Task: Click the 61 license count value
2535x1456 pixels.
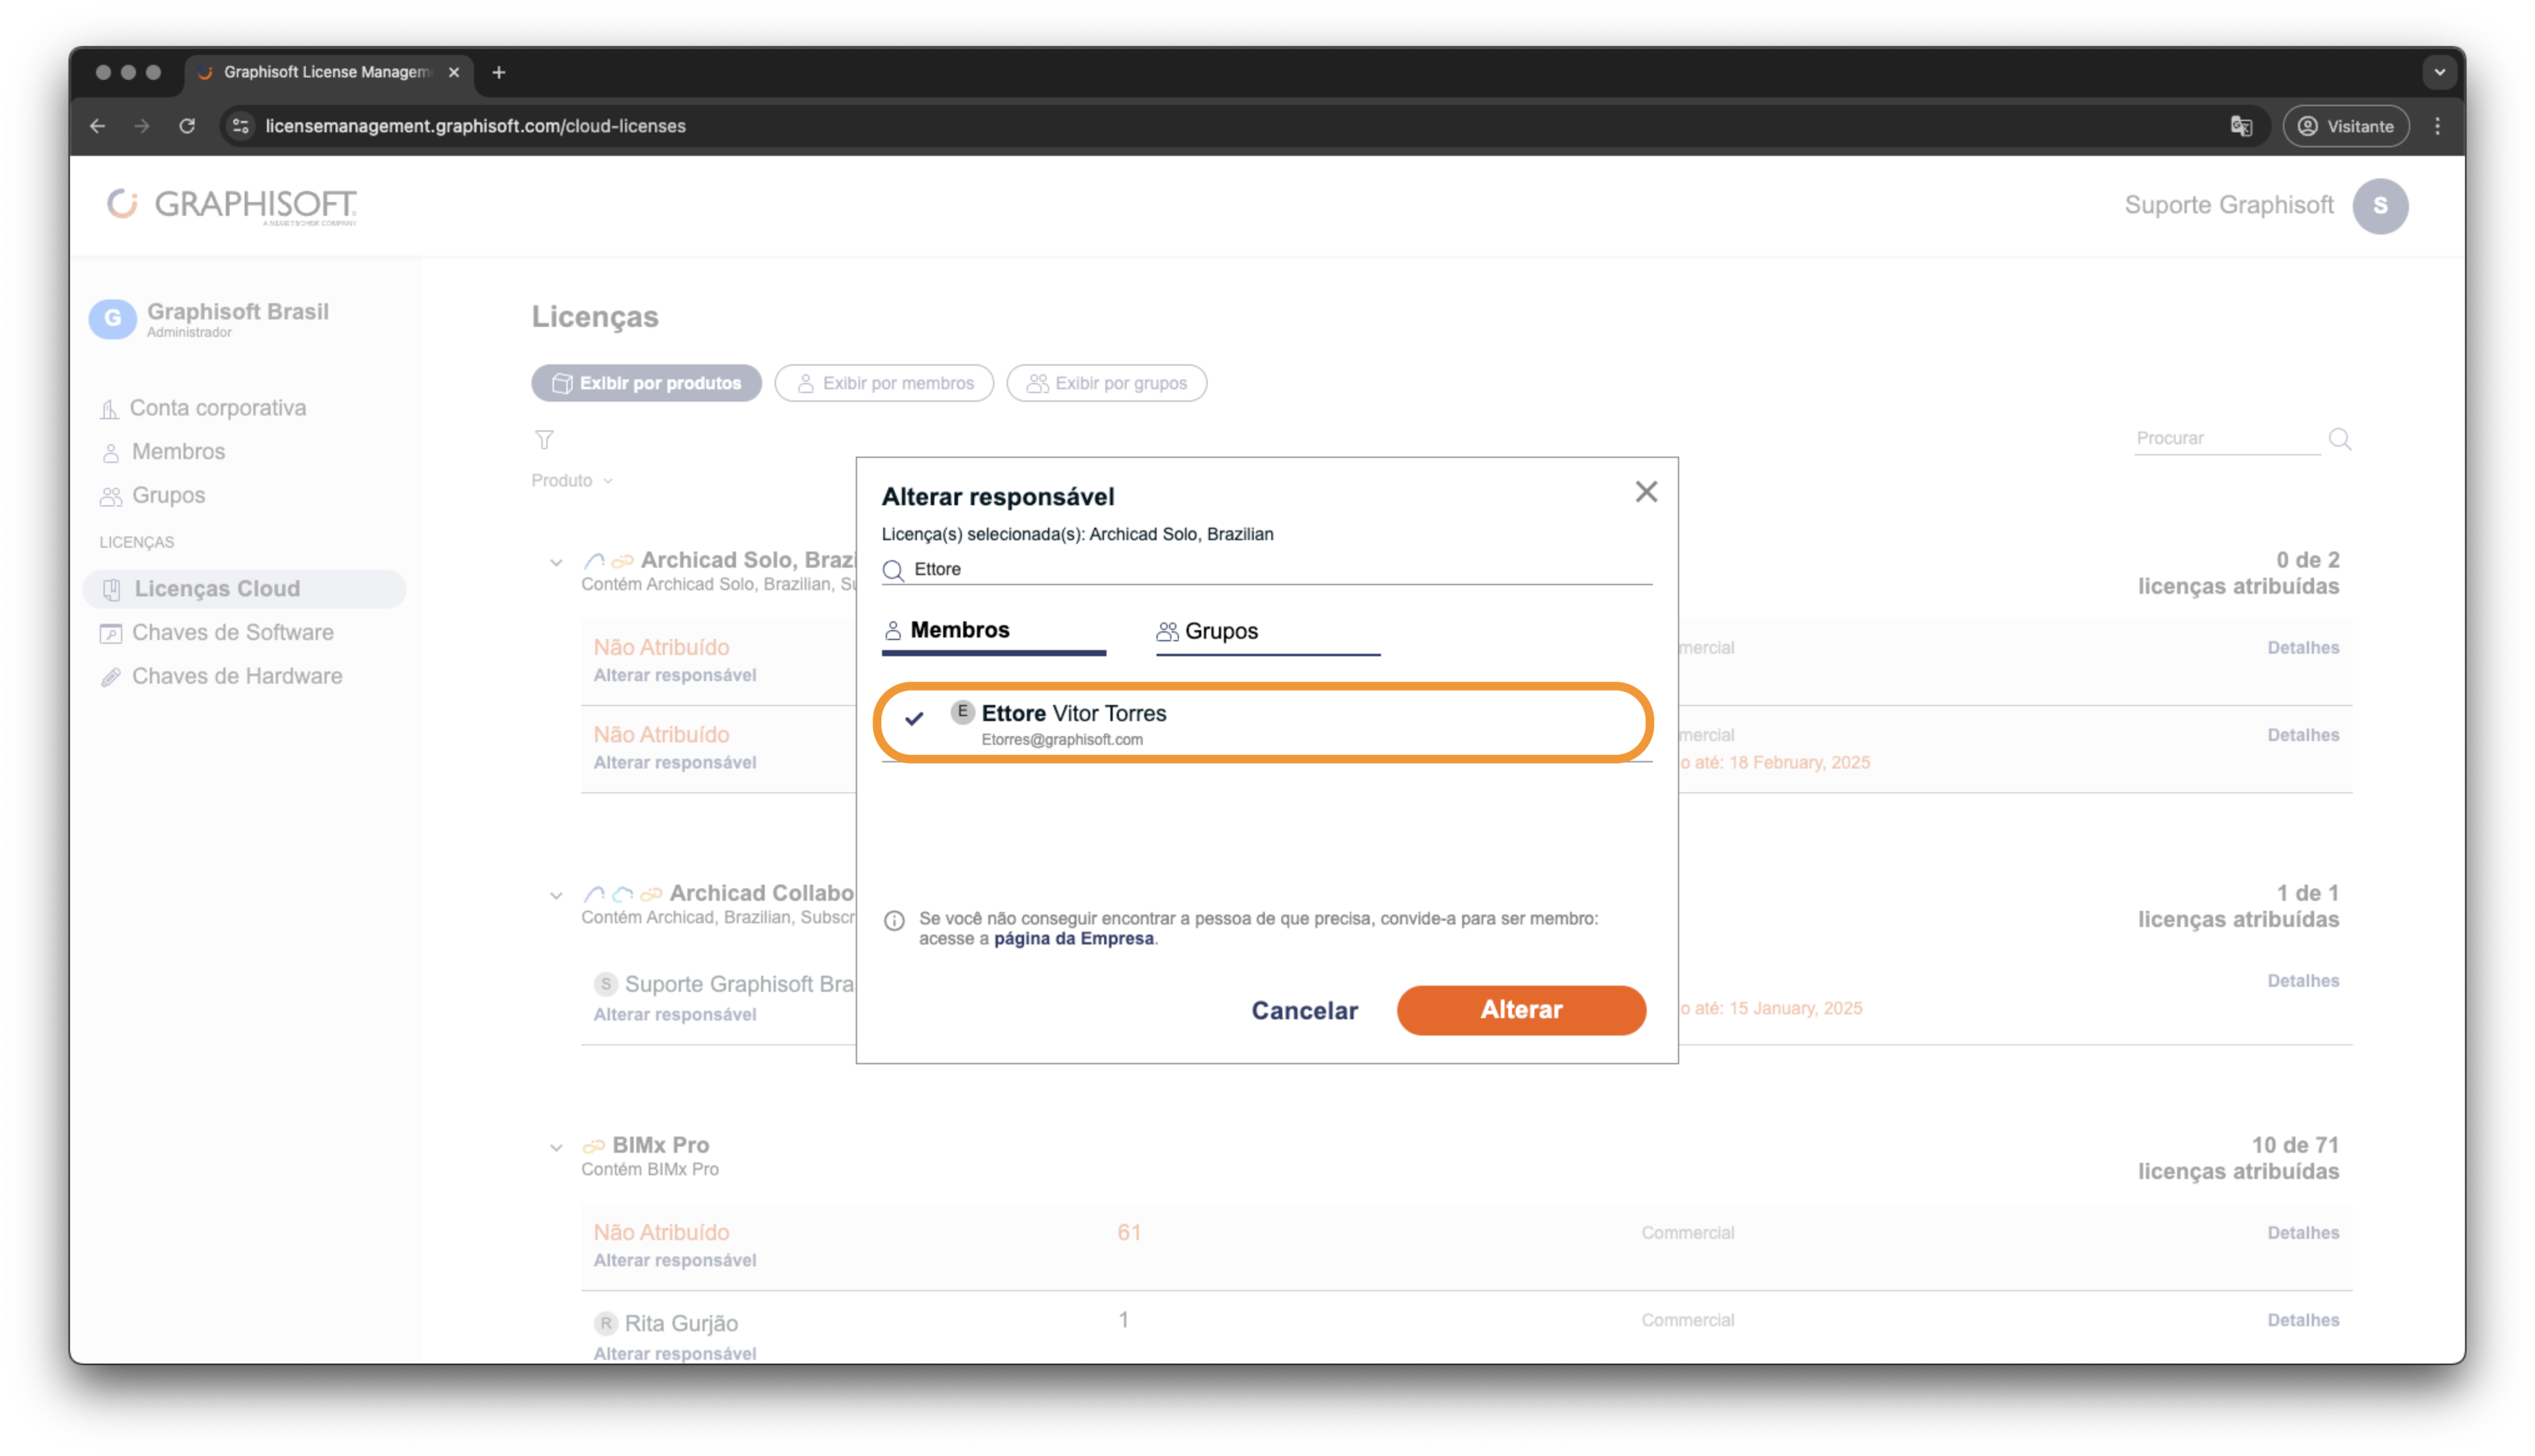Action: pyautogui.click(x=1128, y=1233)
